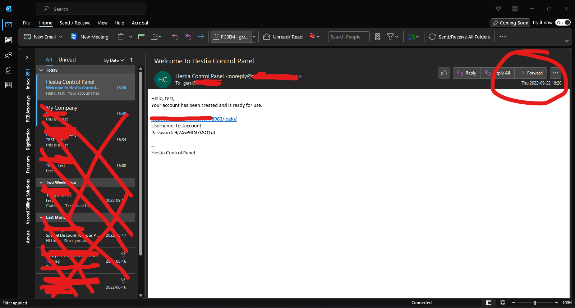Viewport: 575px width, 308px height.
Task: Open the Mail view in sidebar
Action: point(9,24)
